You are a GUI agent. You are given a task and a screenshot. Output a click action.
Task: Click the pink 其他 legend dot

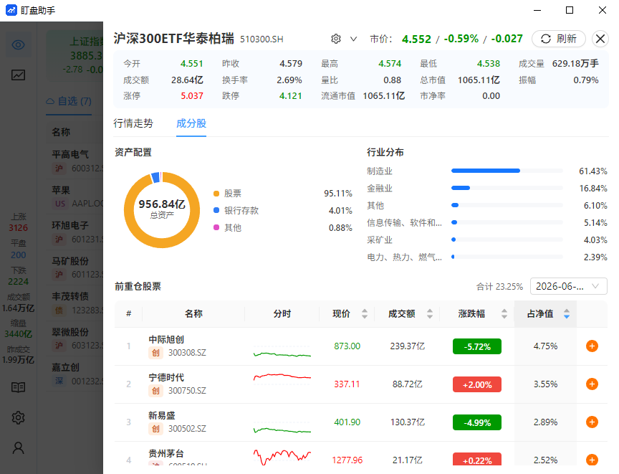pyautogui.click(x=216, y=227)
